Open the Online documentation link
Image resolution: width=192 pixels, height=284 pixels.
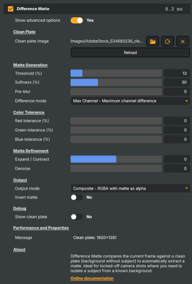(92, 278)
